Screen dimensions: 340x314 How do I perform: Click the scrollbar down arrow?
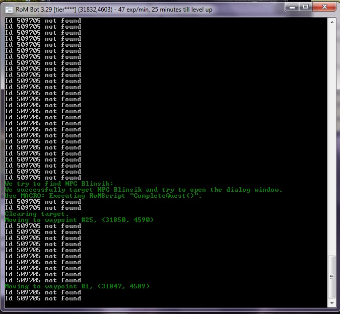pos(331,303)
